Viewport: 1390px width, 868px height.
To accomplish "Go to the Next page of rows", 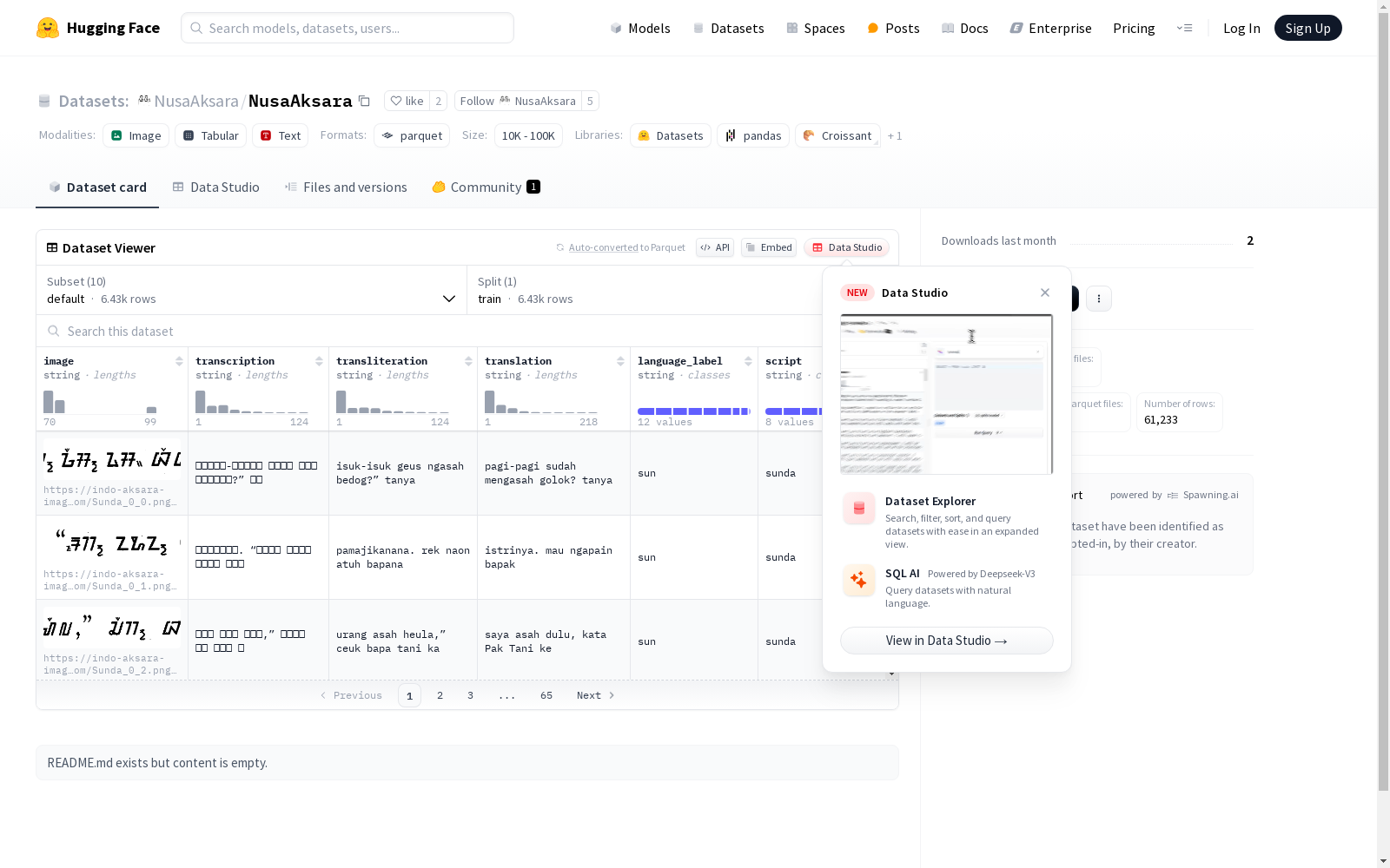I will click(x=596, y=695).
